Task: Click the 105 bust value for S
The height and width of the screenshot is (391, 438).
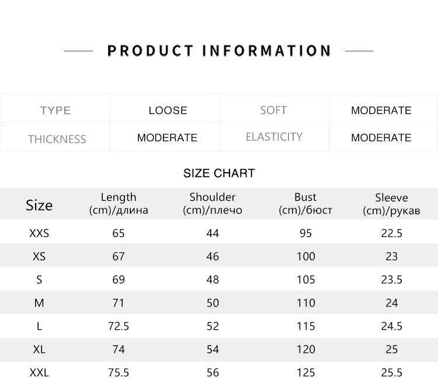Action: tap(306, 280)
